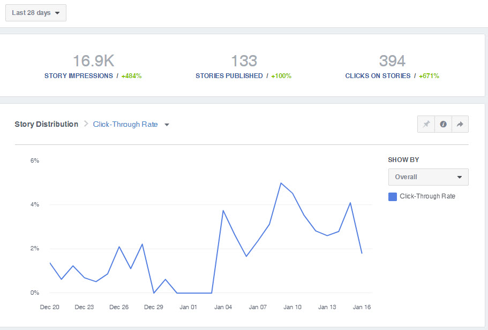Image resolution: width=488 pixels, height=330 pixels.
Task: Click the blue Click-Through Rate legend swatch
Action: tap(393, 196)
